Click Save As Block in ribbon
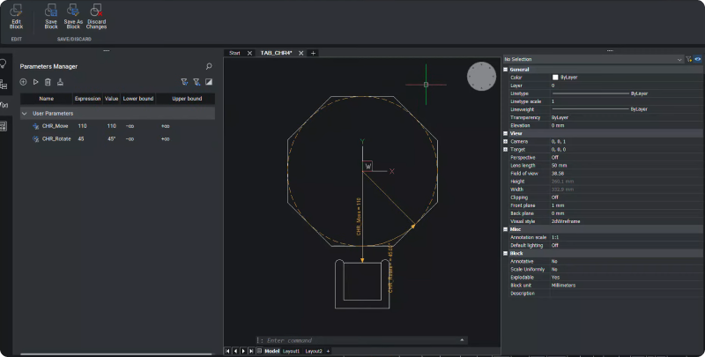 (73, 15)
